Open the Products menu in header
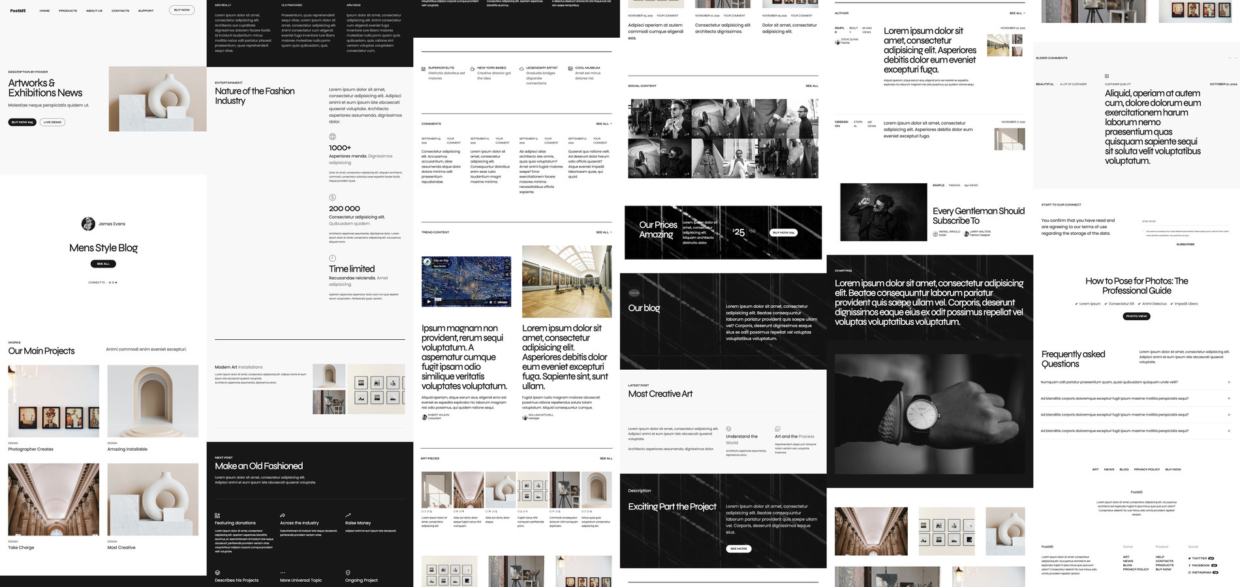This screenshot has width=1240, height=587. pyautogui.click(x=68, y=10)
